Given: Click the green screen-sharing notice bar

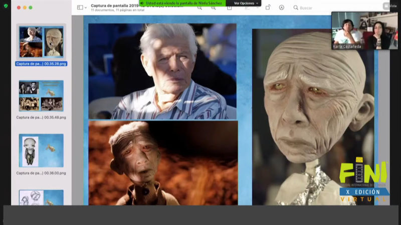Looking at the screenshot, I should coord(182,3).
